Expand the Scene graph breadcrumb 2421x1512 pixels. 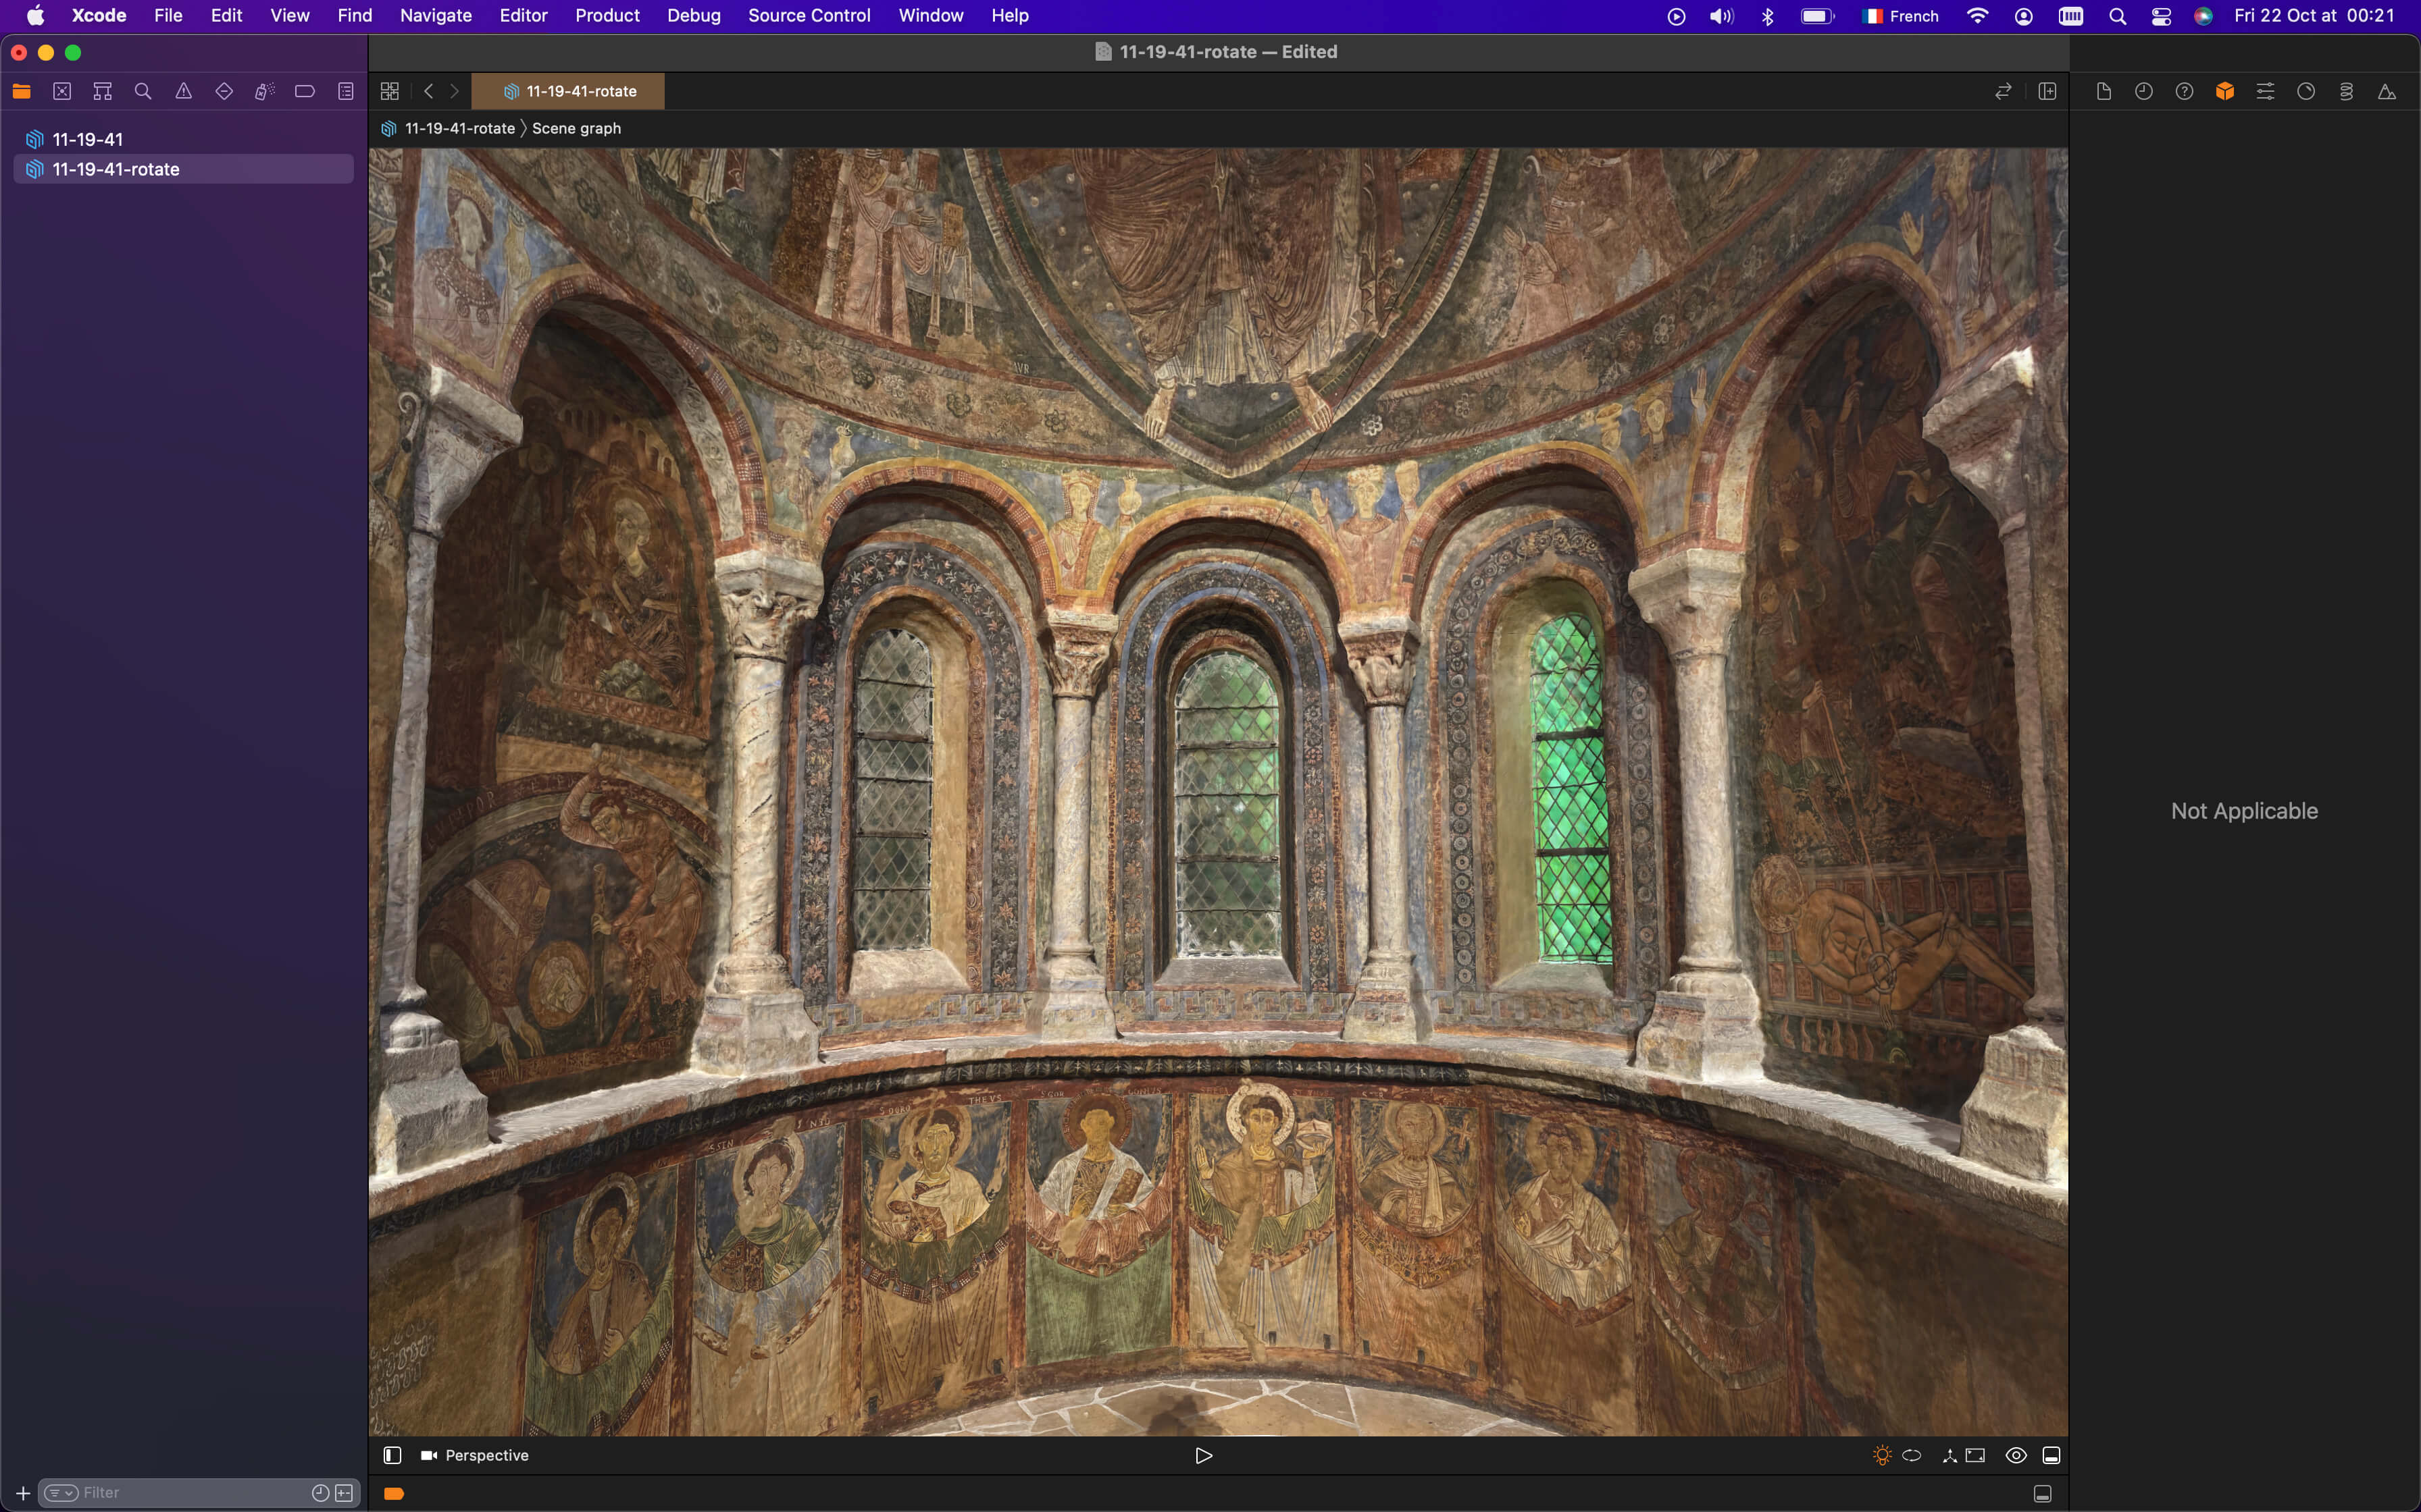click(x=576, y=129)
